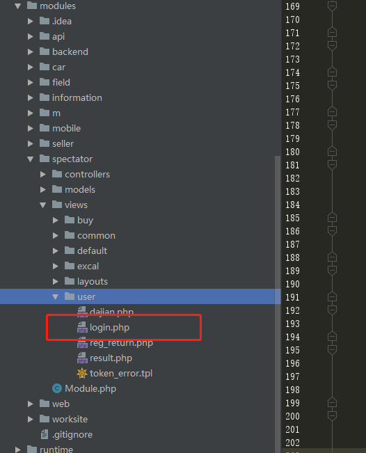Expand the api folder
This screenshot has width=366, height=453.
point(31,36)
